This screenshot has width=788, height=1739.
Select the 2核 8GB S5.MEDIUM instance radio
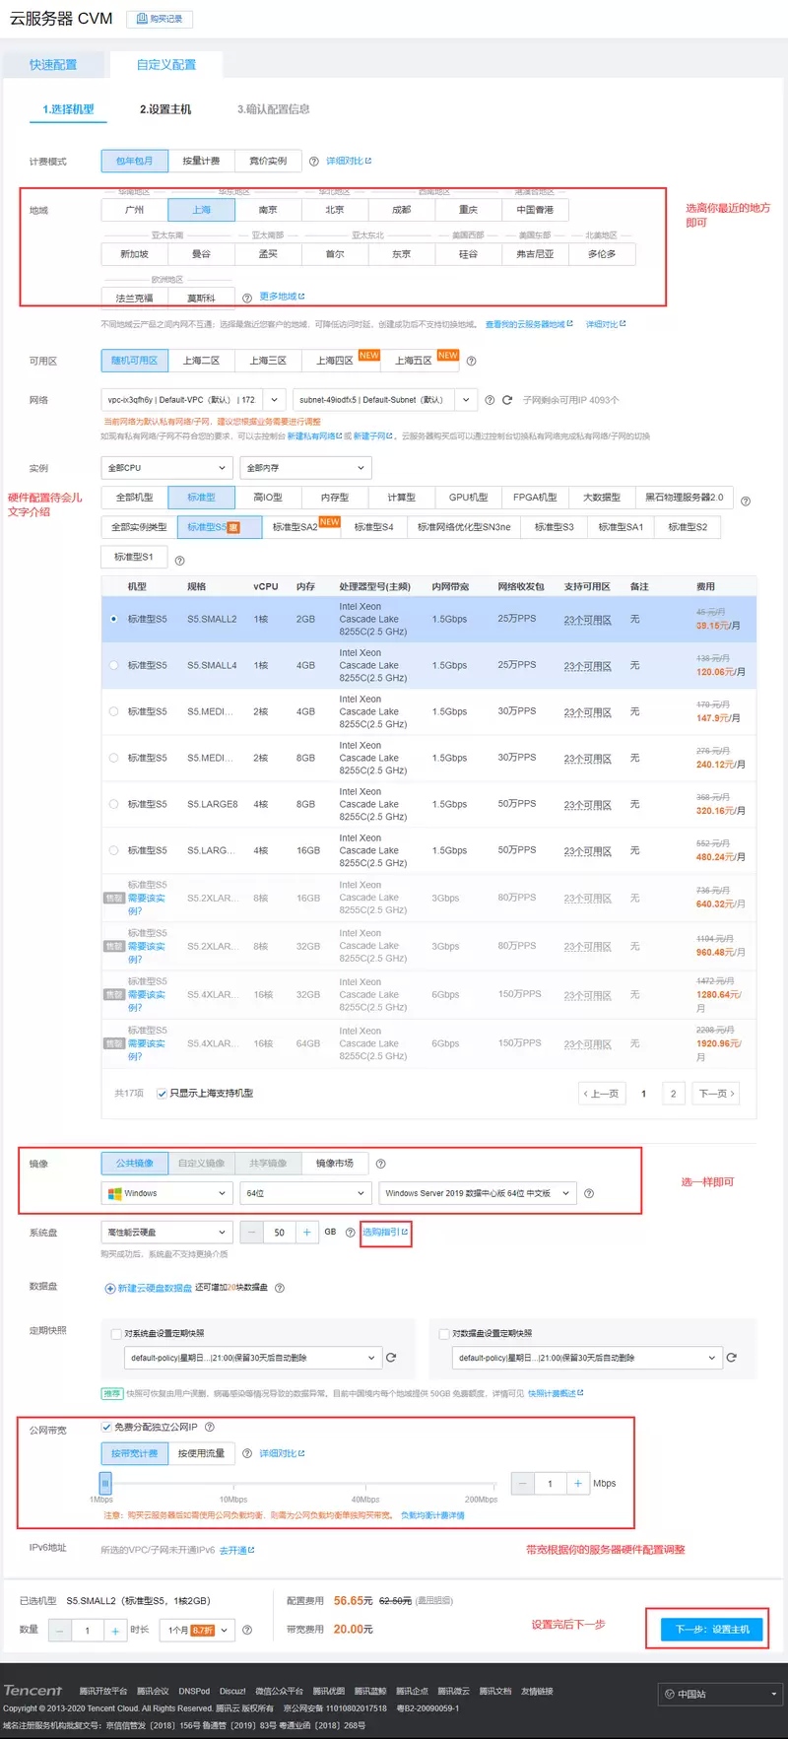[x=113, y=758]
